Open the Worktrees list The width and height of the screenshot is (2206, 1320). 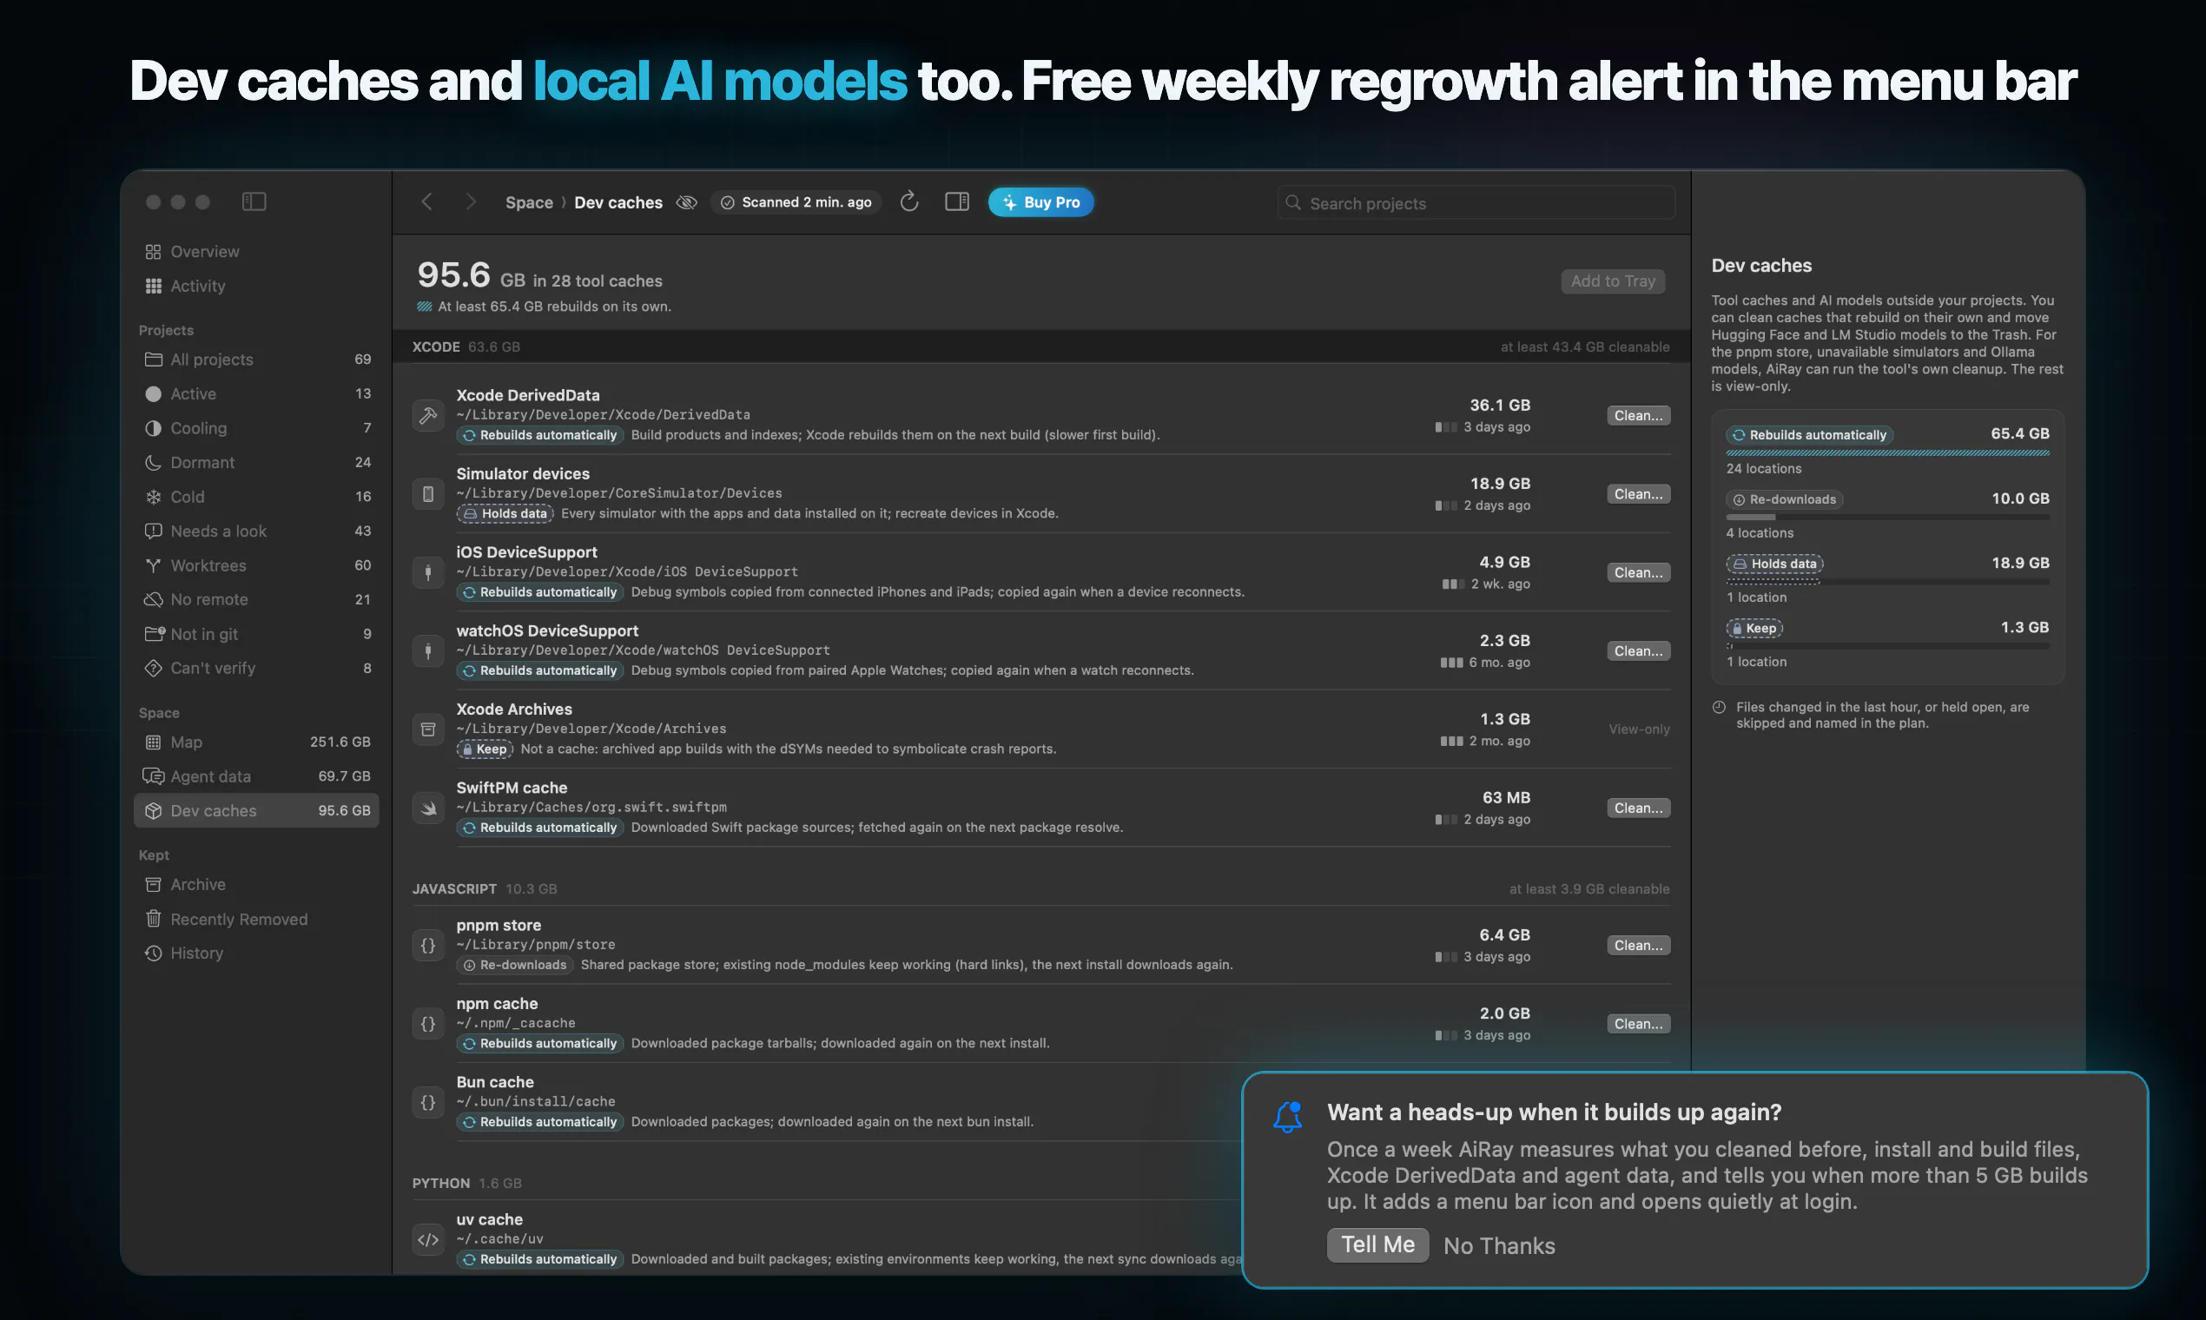coord(256,564)
